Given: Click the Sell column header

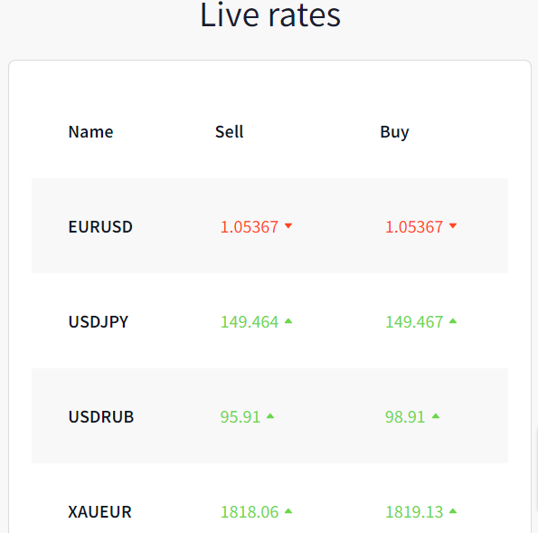Looking at the screenshot, I should click(x=229, y=132).
